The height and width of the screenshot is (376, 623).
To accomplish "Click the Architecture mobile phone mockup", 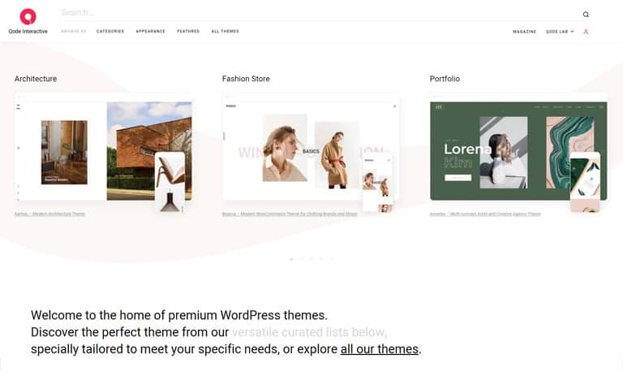I will pos(170,183).
